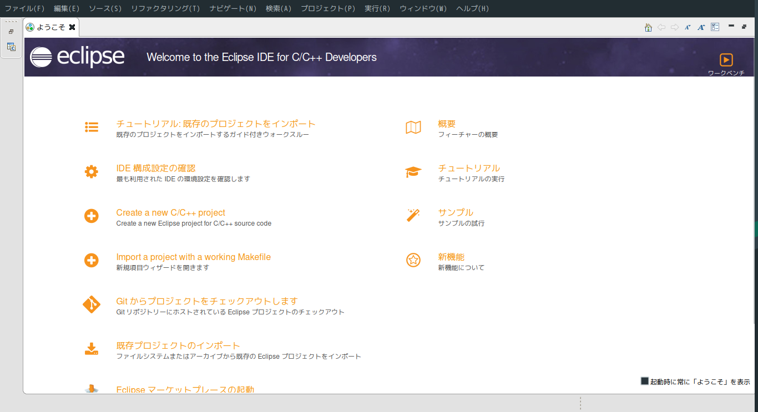758x412 pixels.
Task: Open the 編集(E) menu
Action: click(67, 8)
